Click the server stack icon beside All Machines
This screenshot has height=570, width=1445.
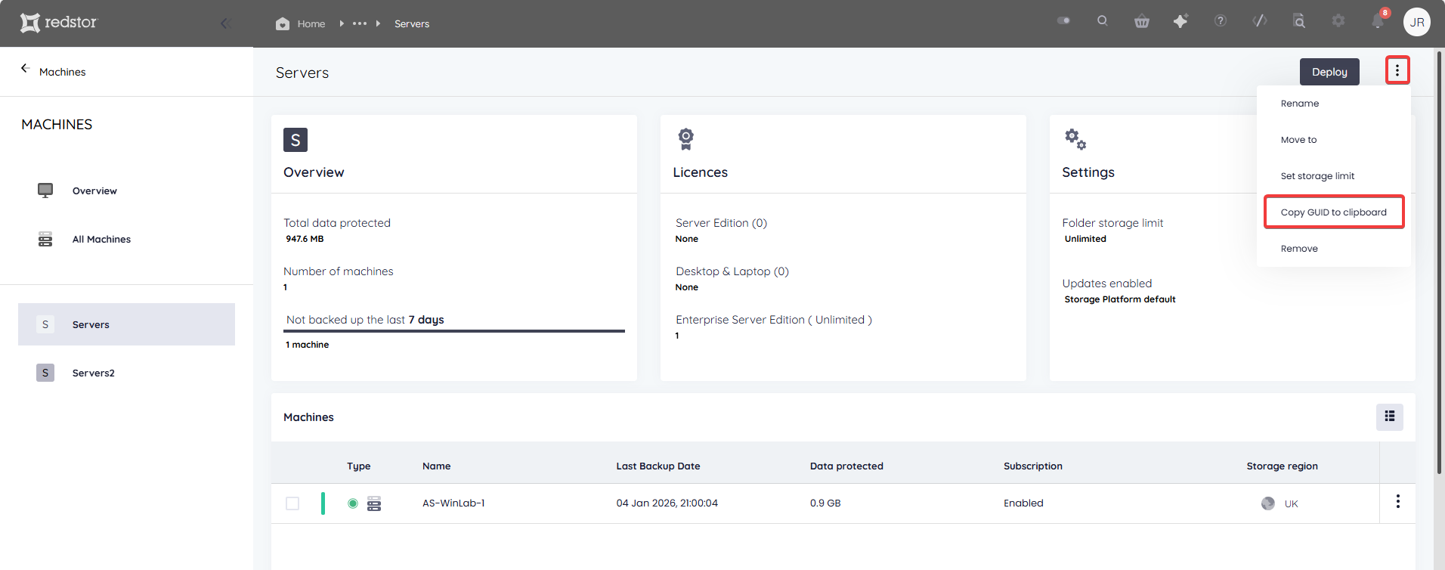[45, 239]
